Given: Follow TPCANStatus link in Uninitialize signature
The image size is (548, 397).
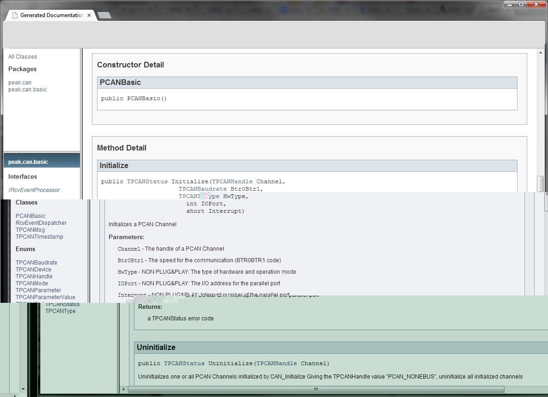Looking at the screenshot, I should pyautogui.click(x=184, y=363).
